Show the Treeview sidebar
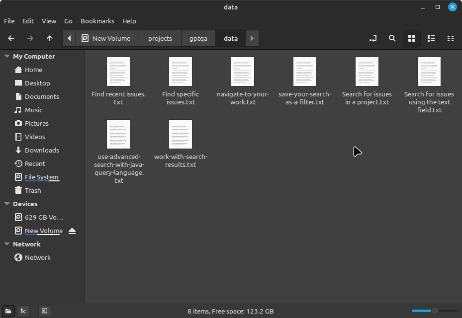This screenshot has width=462, height=318. 23,311
